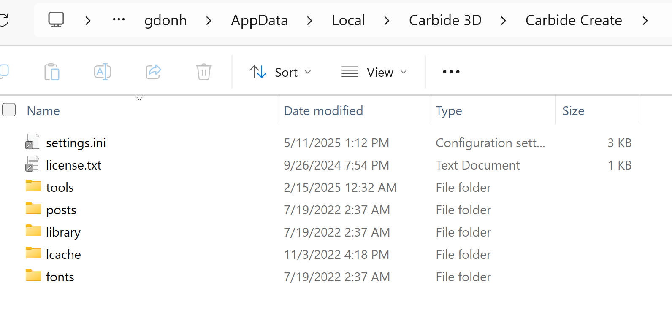This screenshot has height=331, width=672.
Task: Show hidden breadcrumb path ellipsis
Action: click(119, 20)
